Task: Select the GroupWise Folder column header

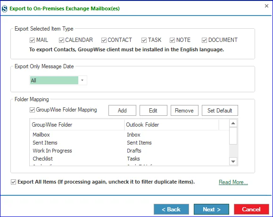Action: click(x=77, y=125)
